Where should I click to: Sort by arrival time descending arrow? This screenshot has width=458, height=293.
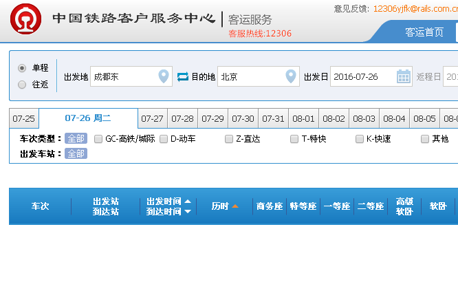tap(188, 211)
